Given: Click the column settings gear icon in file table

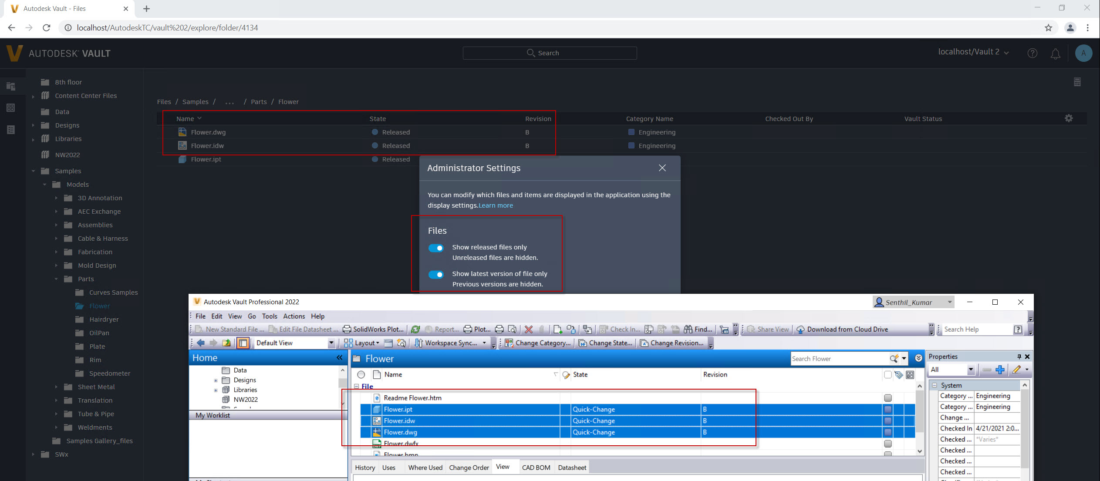Looking at the screenshot, I should pos(1069,118).
